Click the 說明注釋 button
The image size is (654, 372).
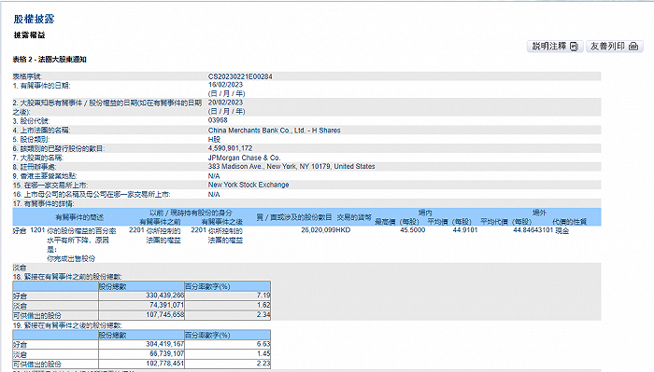click(x=555, y=47)
